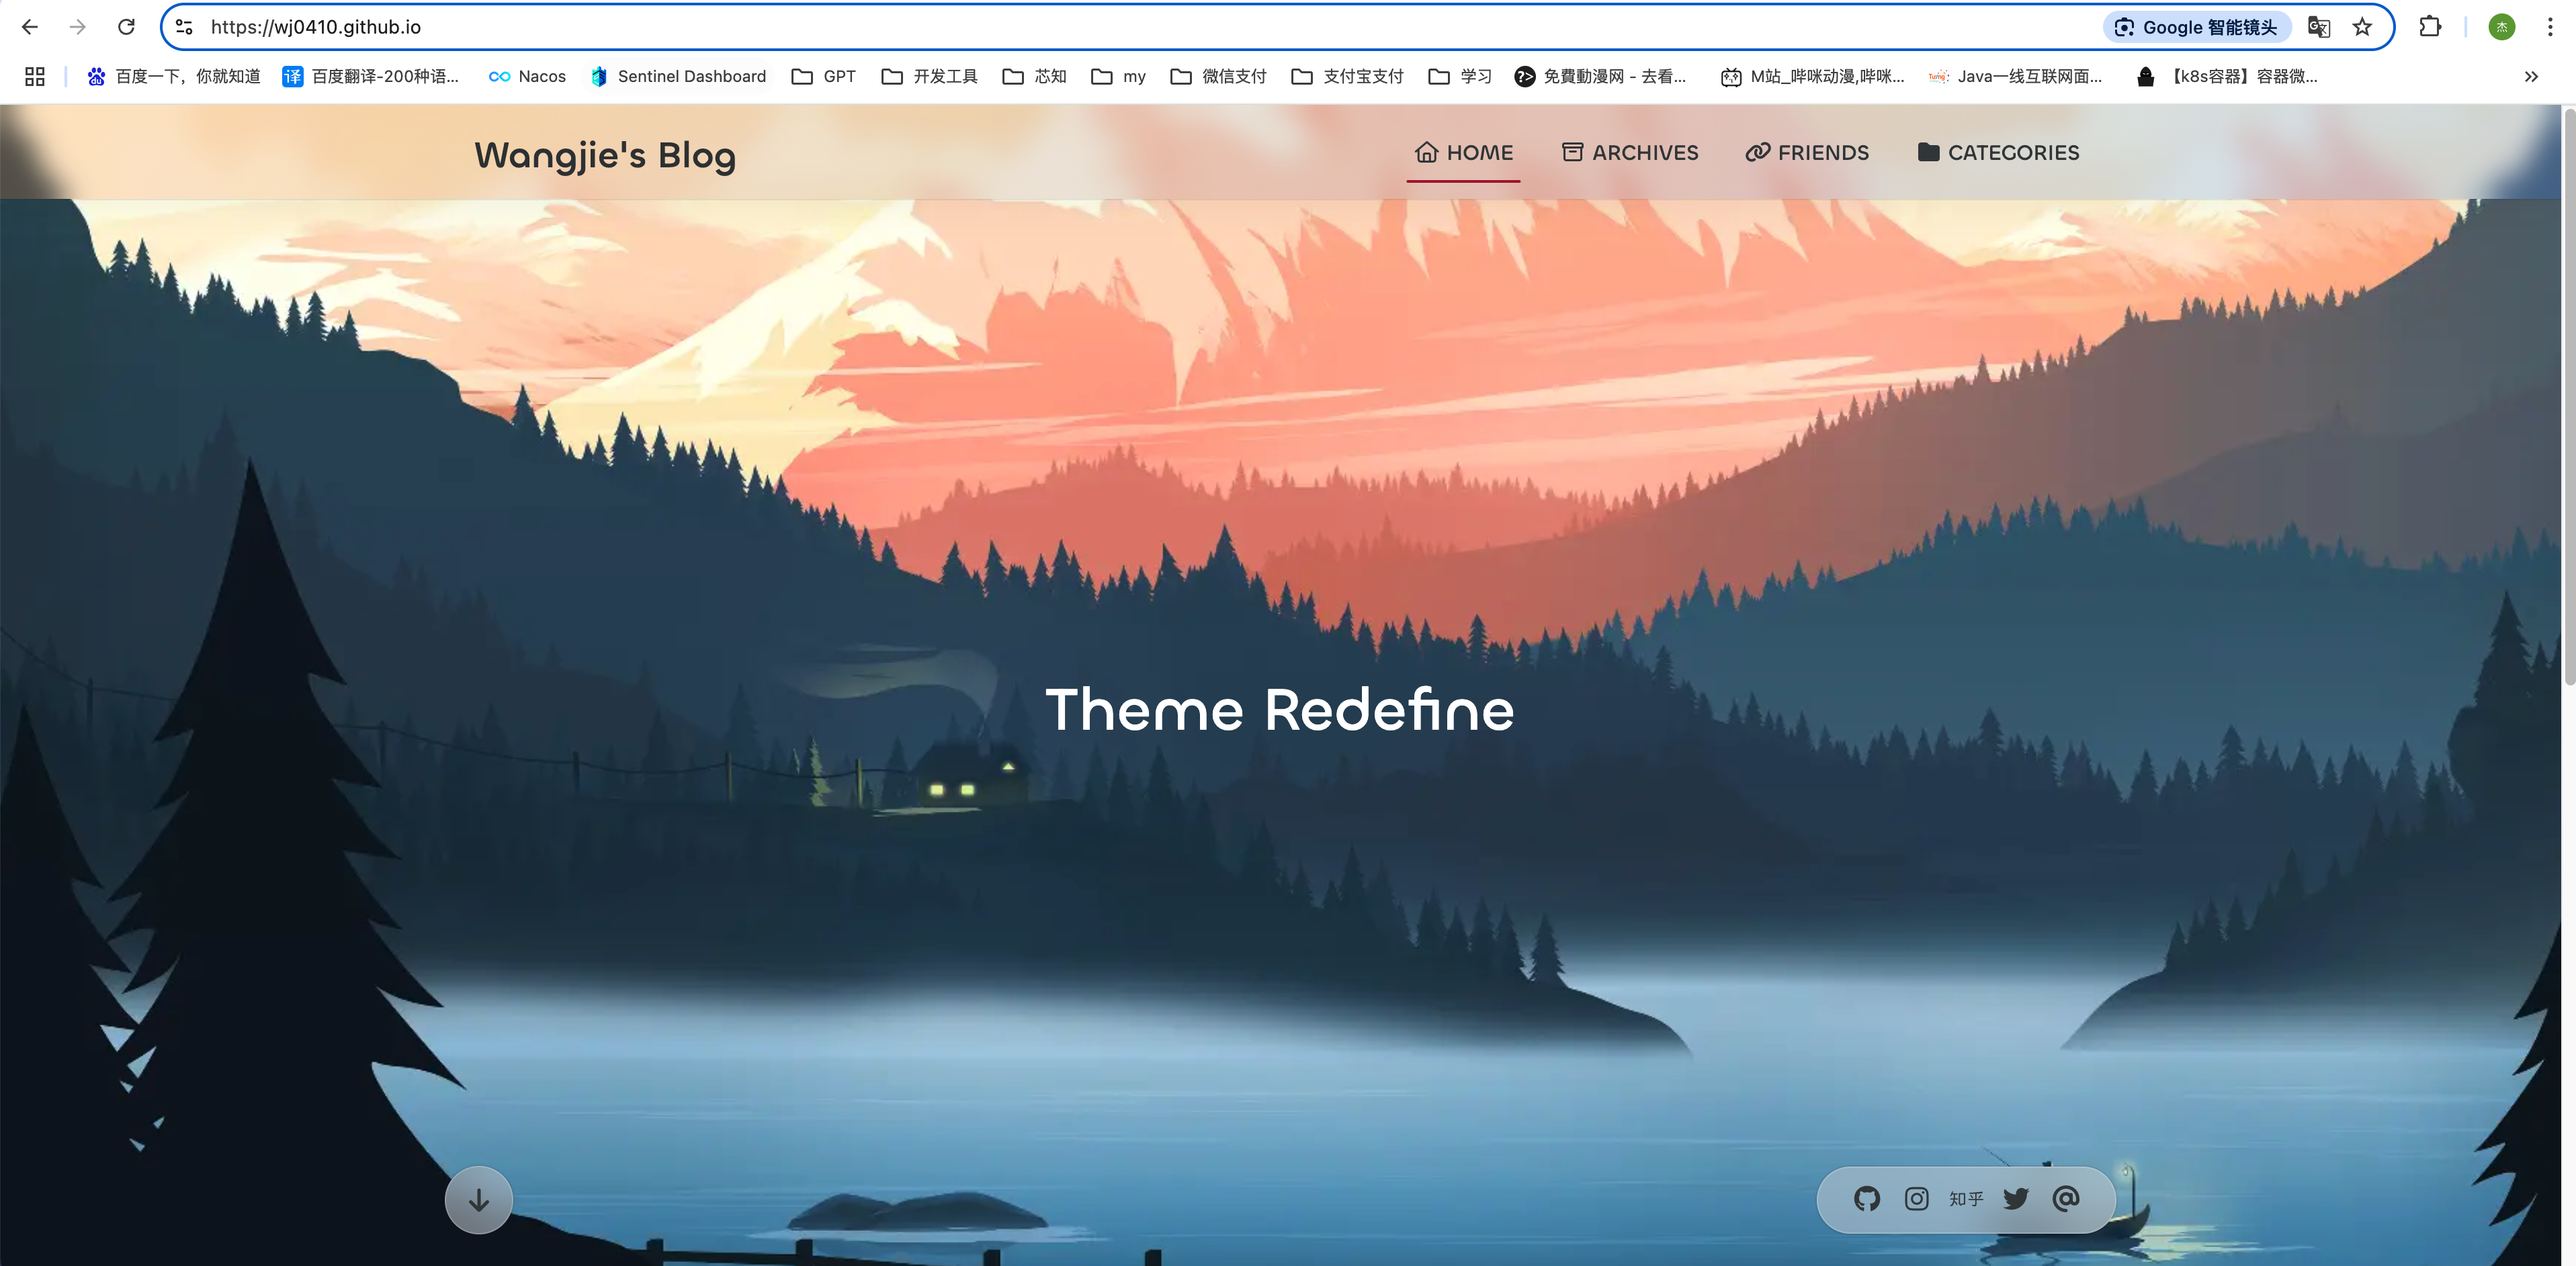Click the email @ icon

pyautogui.click(x=2066, y=1198)
